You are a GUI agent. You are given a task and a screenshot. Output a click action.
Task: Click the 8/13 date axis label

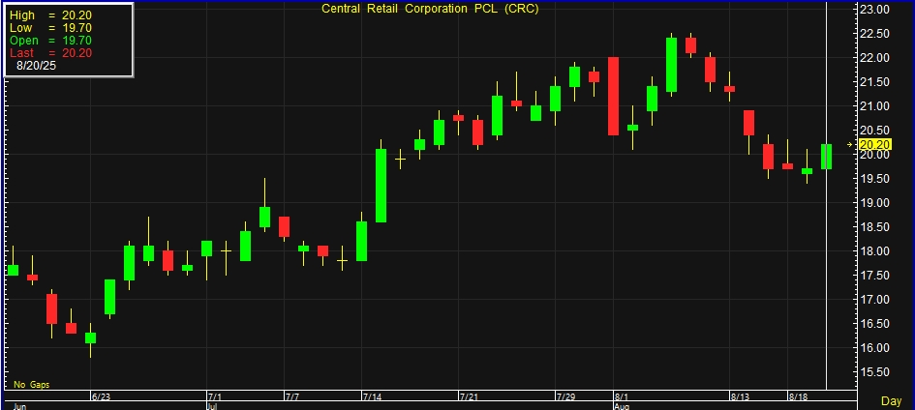(741, 396)
